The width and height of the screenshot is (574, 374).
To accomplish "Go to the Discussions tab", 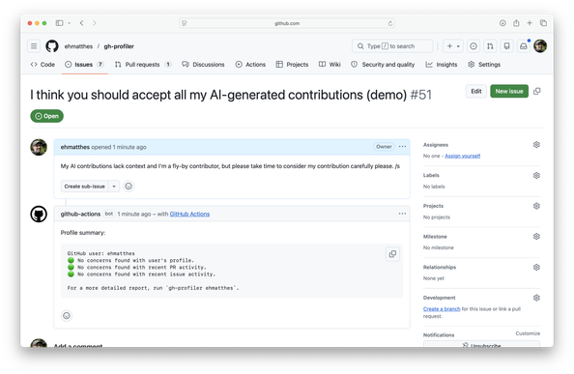I will click(203, 65).
